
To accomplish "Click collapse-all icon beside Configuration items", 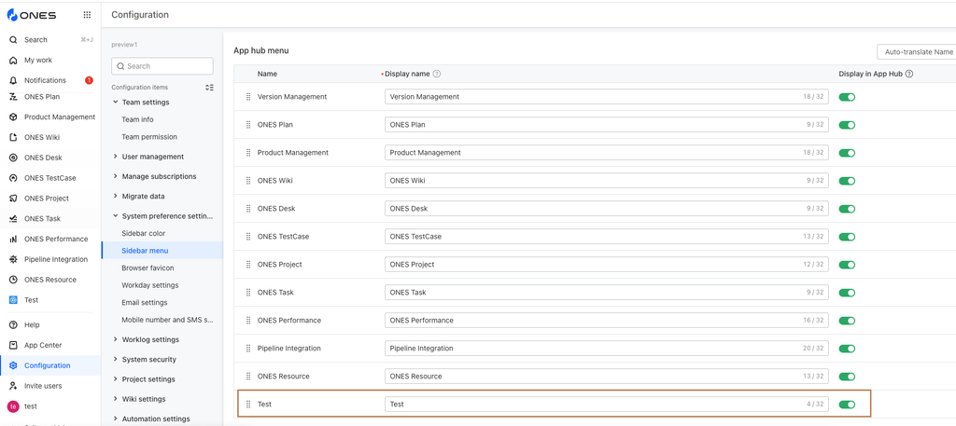I will click(209, 88).
